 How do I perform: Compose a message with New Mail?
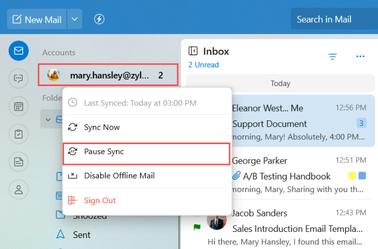pyautogui.click(x=37, y=19)
